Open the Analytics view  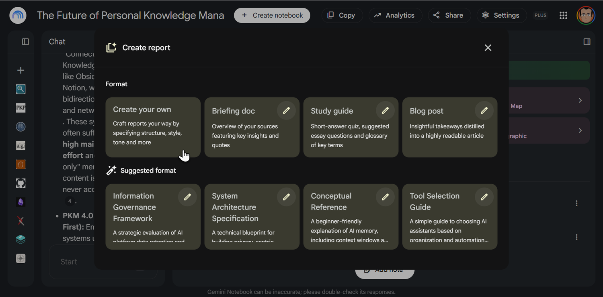(x=395, y=15)
